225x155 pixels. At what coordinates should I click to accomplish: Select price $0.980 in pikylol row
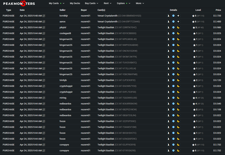217,27
